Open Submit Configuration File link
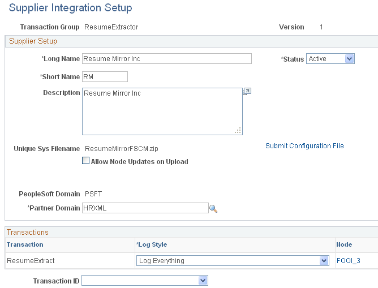The image size is (378, 288). (x=304, y=146)
